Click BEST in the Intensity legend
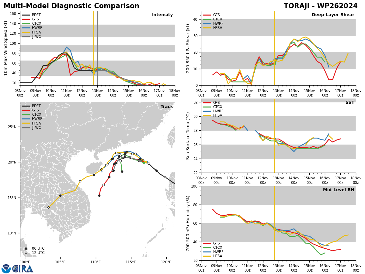The image size is (365, 274). pyautogui.click(x=36, y=15)
